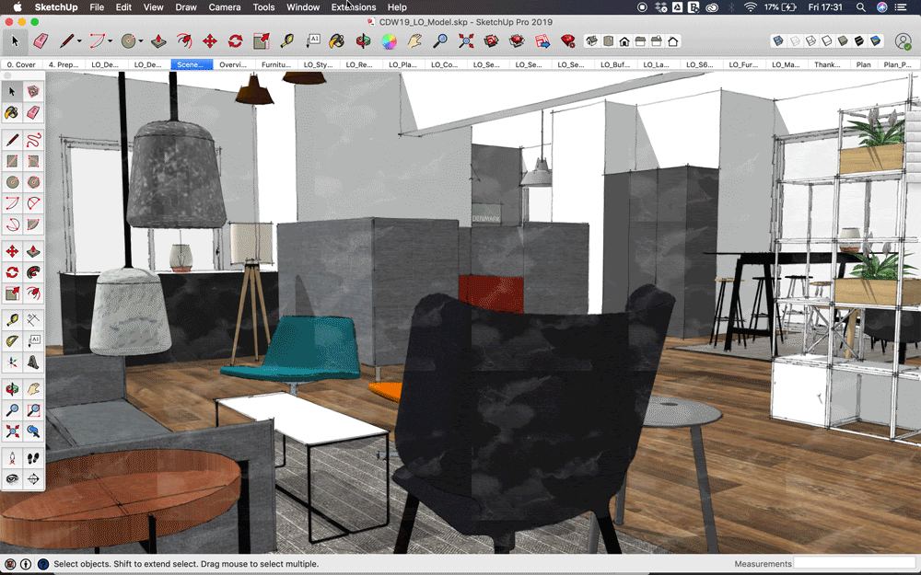Image resolution: width=921 pixels, height=575 pixels.
Task: Enable X-ray face style
Action: pyautogui.click(x=779, y=41)
